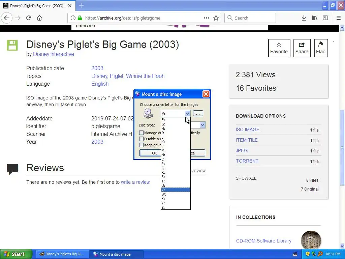Open CD-ROM Software Library collection link
The width and height of the screenshot is (345, 259).
point(263,241)
